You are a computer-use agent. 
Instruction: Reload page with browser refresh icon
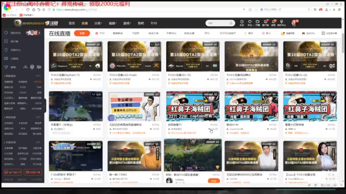click(x=28, y=9)
